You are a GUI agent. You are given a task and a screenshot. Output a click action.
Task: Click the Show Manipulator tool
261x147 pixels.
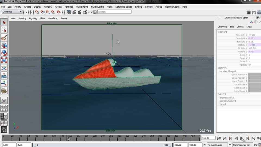pos(4,83)
